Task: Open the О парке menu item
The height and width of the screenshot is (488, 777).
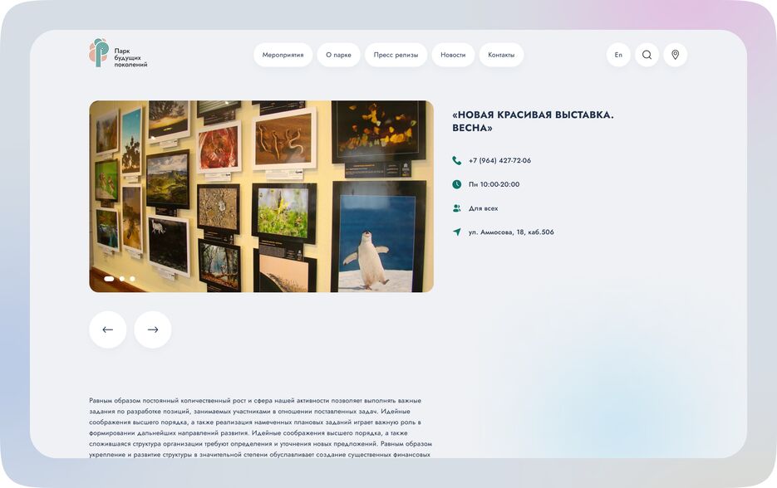Action: tap(338, 55)
